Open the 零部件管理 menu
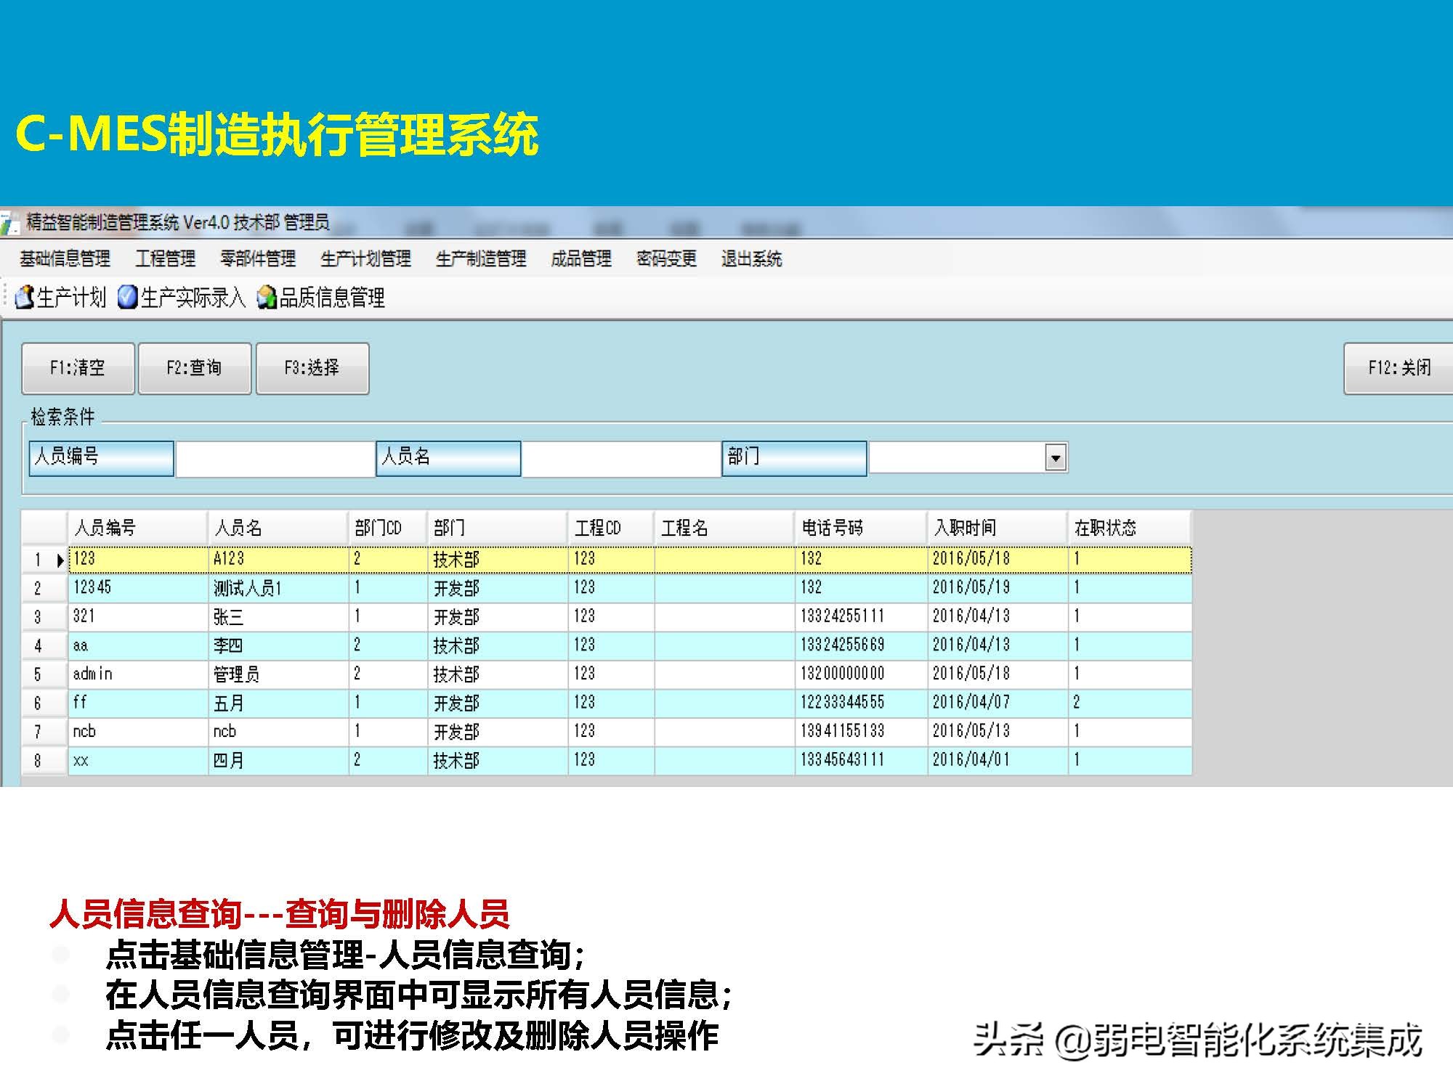Image resolution: width=1453 pixels, height=1089 pixels. pos(258,258)
